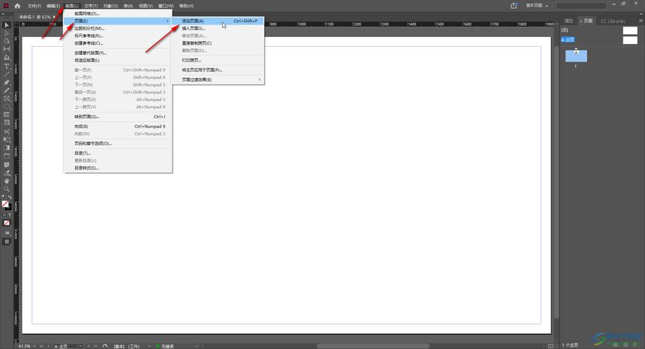
Task: Collapse the right panel dock arrows
Action: pos(641,14)
